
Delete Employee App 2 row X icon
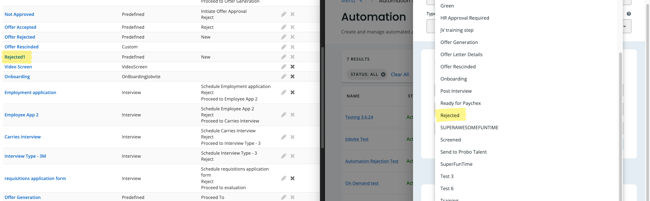292,115
